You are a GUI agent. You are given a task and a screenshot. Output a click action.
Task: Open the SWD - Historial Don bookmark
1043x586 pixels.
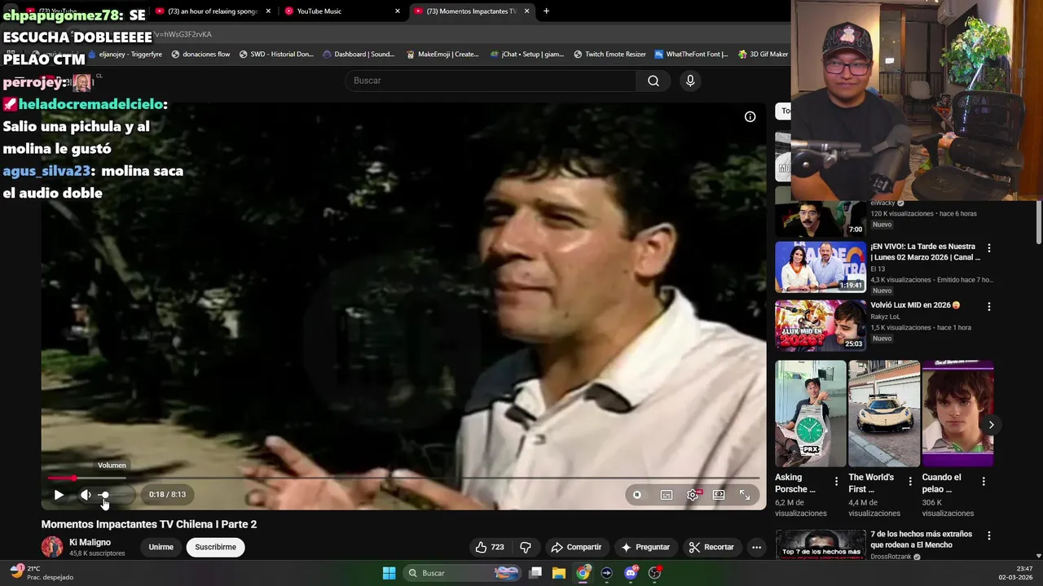[276, 55]
